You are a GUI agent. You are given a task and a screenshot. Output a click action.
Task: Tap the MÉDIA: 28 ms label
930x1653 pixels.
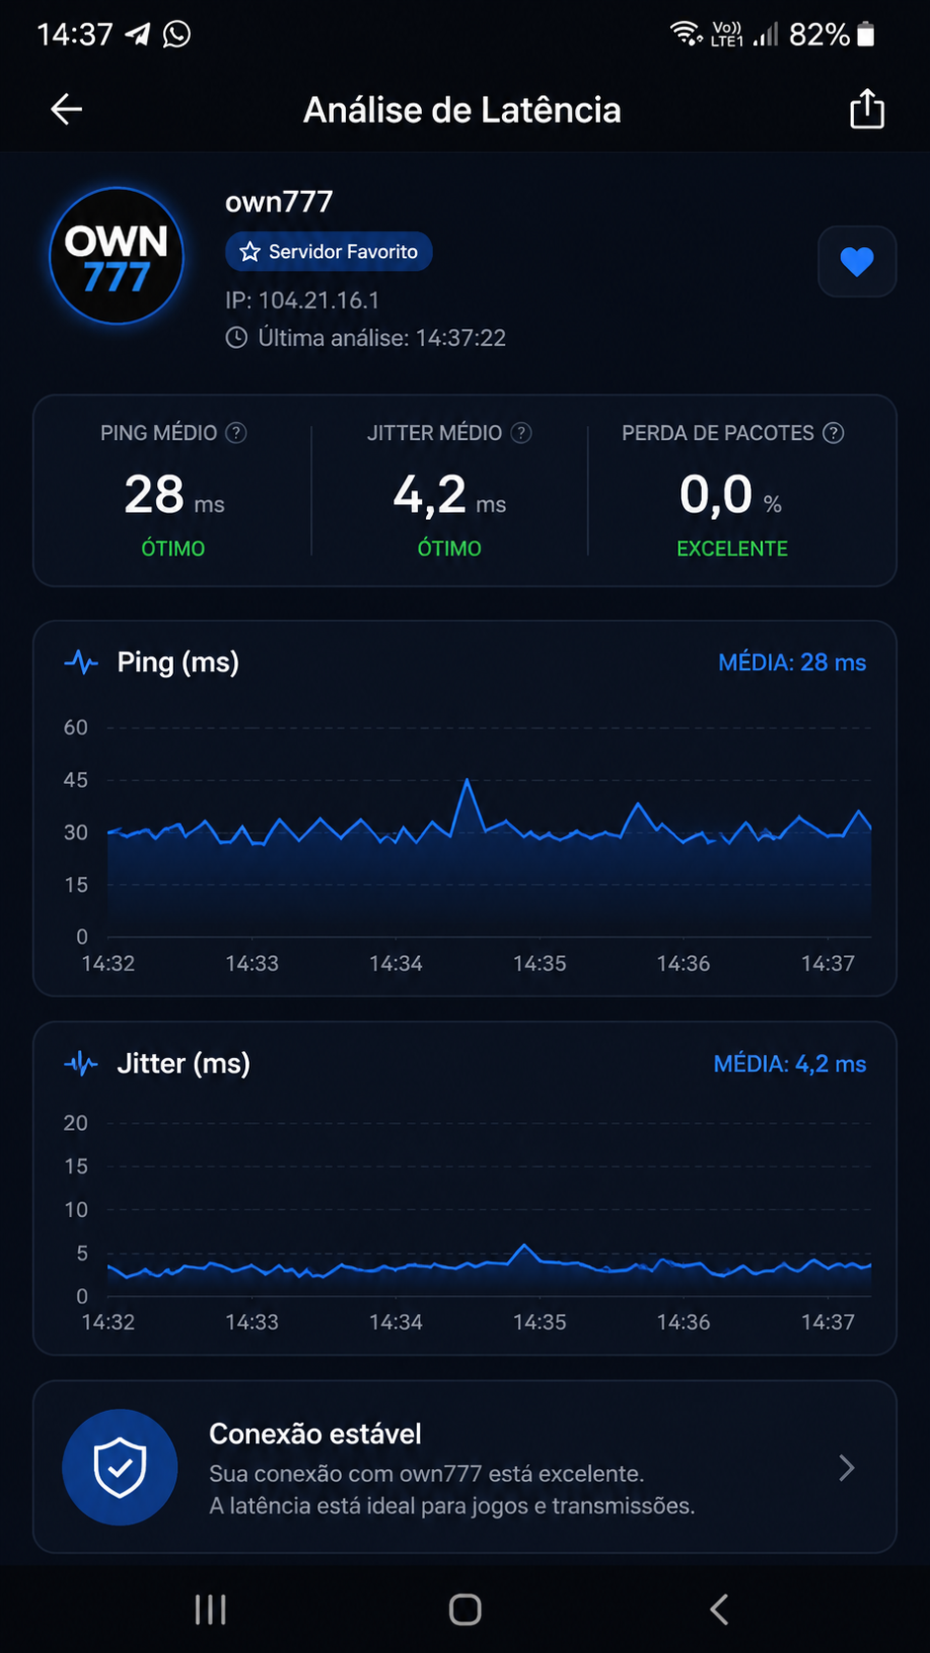tap(792, 662)
